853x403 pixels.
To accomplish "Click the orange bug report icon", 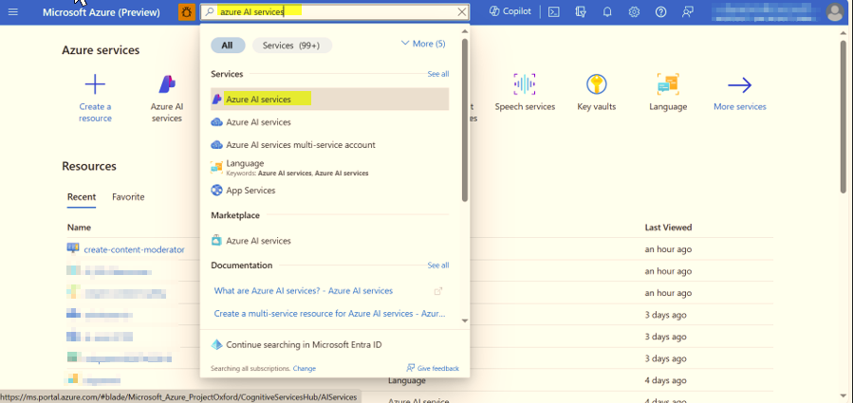I will click(187, 11).
